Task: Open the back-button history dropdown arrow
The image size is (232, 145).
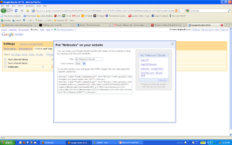Action: pos(12,11)
